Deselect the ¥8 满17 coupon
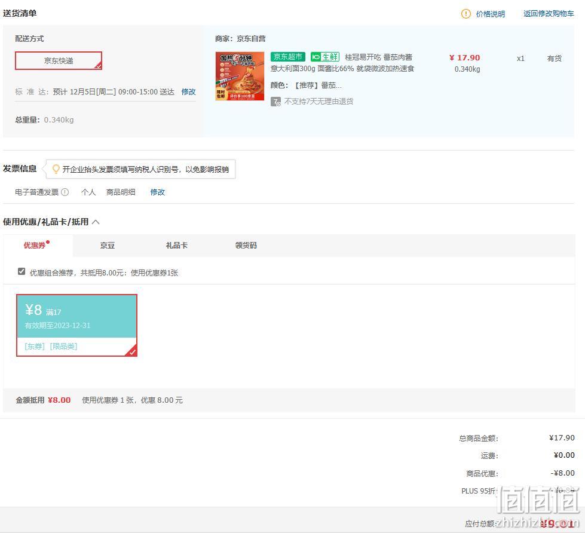 (76, 325)
